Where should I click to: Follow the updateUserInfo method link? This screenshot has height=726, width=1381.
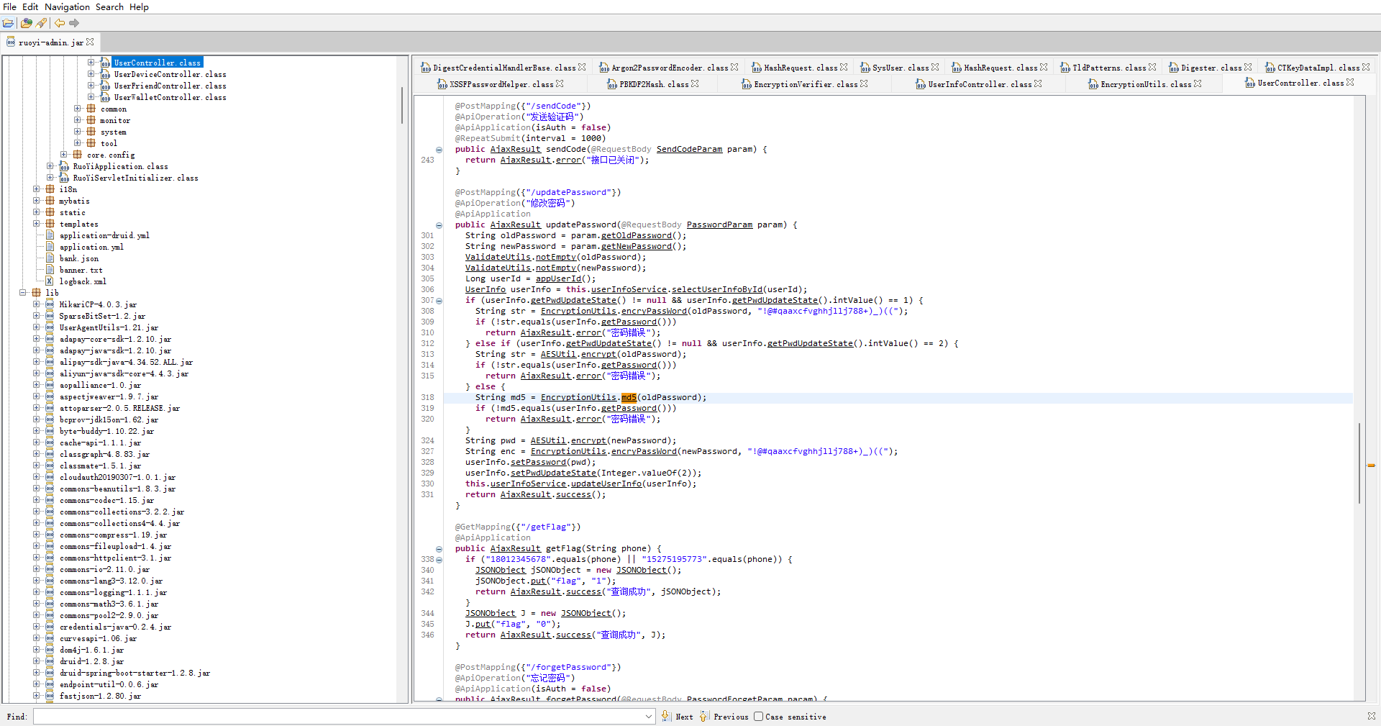click(x=606, y=484)
